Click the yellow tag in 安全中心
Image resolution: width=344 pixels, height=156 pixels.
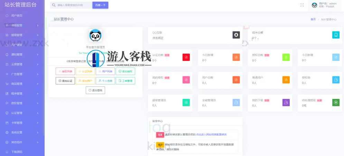click(x=160, y=145)
